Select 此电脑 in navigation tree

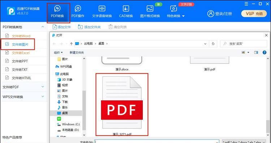pyautogui.click(x=62, y=74)
